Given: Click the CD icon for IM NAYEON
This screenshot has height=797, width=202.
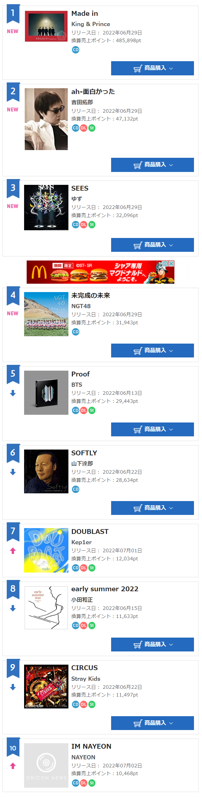Looking at the screenshot, I should click(75, 783).
